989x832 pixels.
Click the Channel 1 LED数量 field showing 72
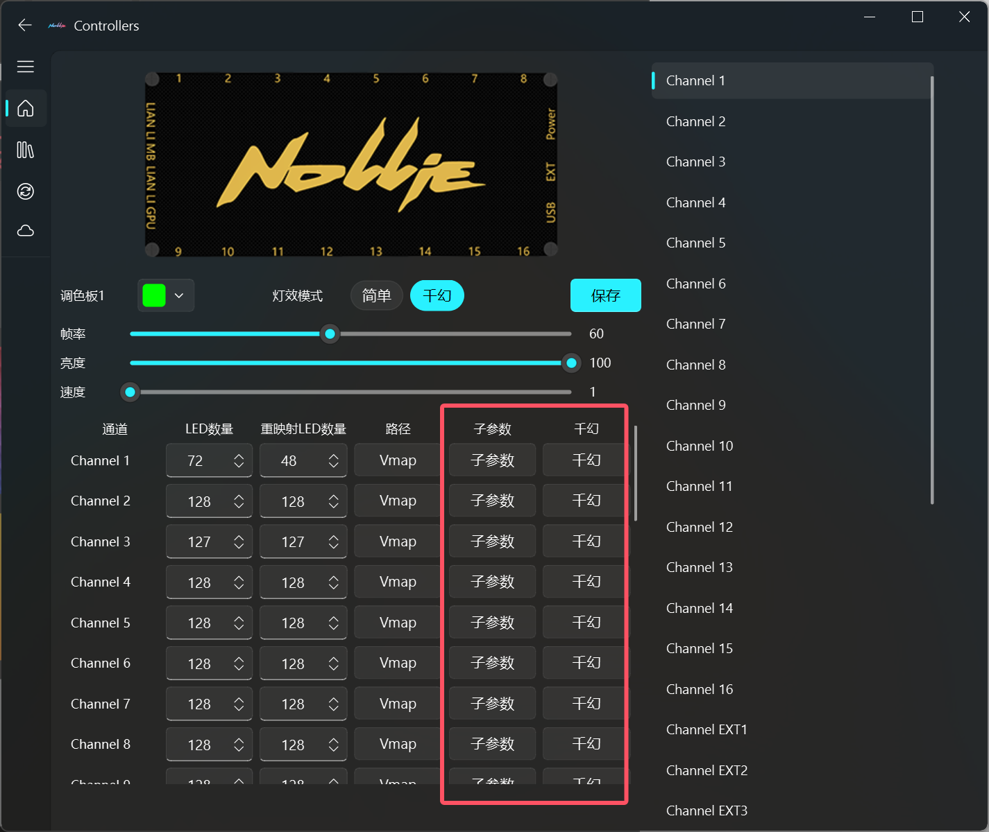click(x=209, y=461)
